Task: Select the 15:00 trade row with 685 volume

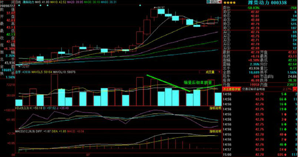Action: [260, 155]
